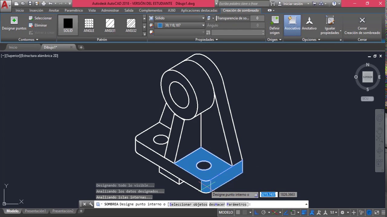Click the Parámetros command-line option
Image resolution: width=387 pixels, height=217 pixels.
point(236,204)
